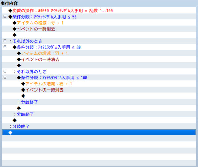
Task: Click the 実行内容 panel heading
Action: click(x=9, y=3)
